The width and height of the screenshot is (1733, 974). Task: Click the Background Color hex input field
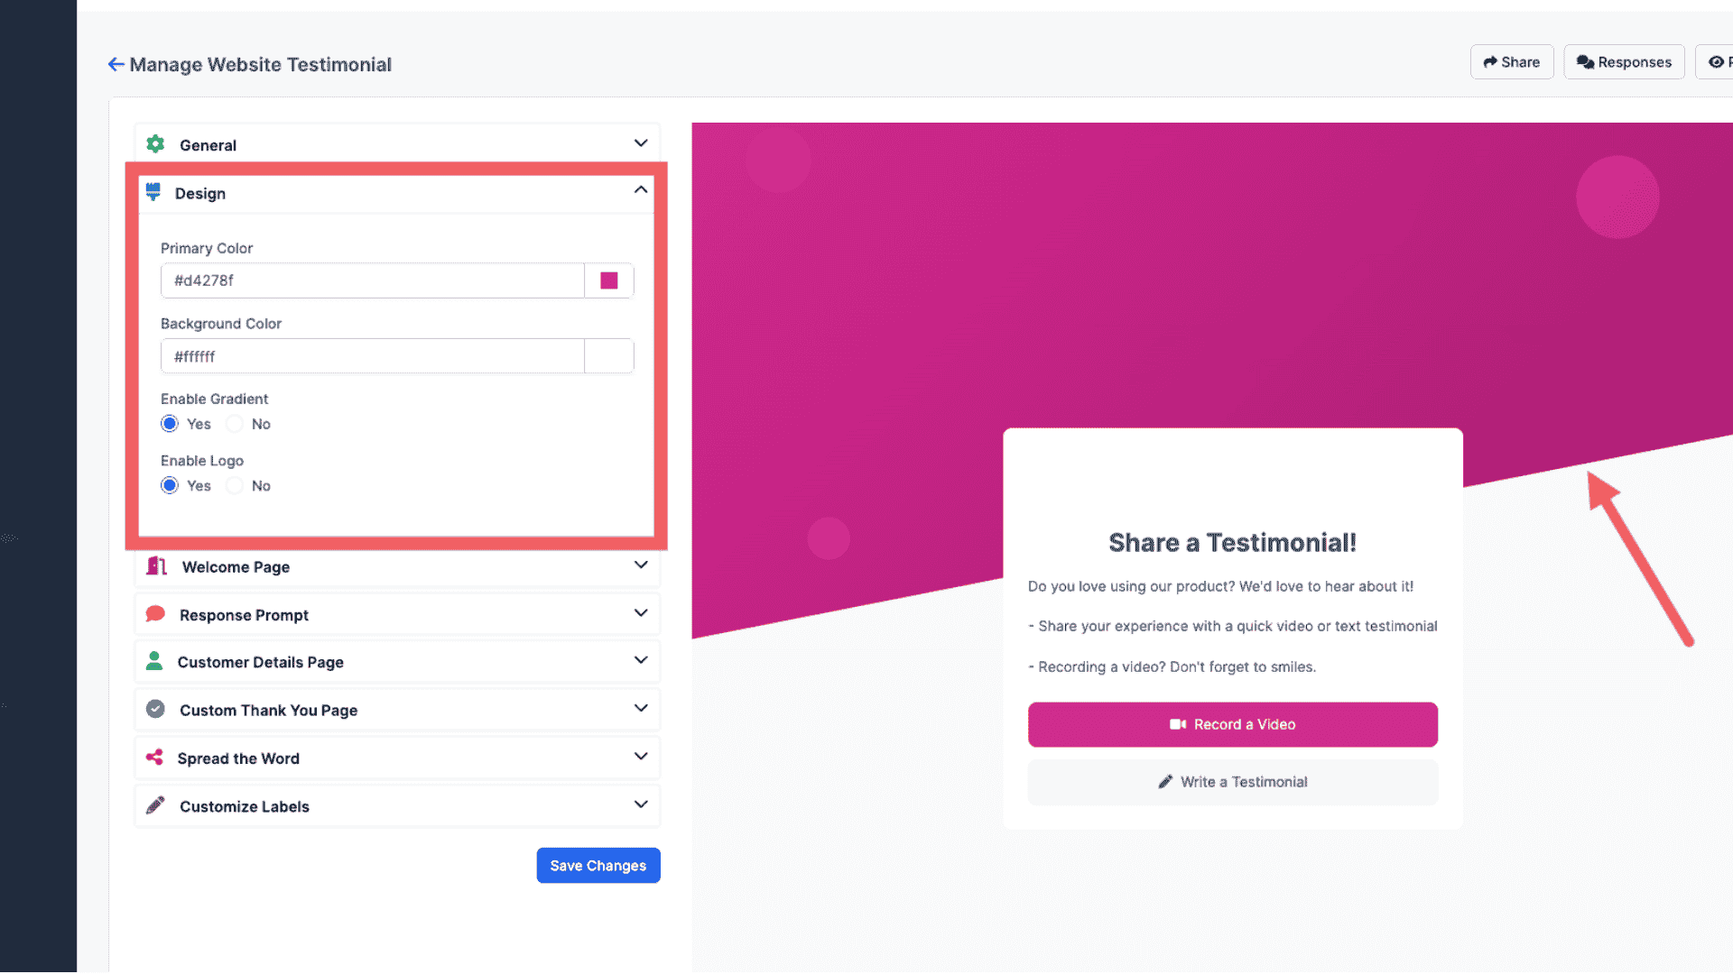372,356
